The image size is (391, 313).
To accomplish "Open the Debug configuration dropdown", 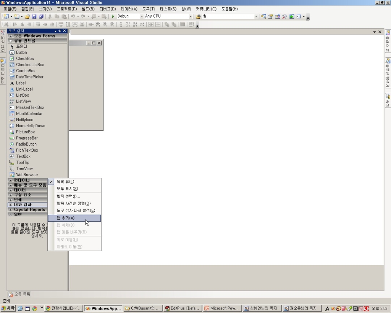I will coord(142,16).
